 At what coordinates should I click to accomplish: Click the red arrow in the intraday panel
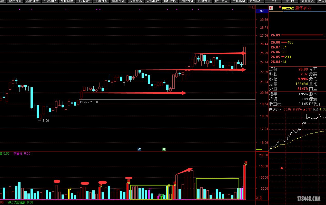click(282, 168)
